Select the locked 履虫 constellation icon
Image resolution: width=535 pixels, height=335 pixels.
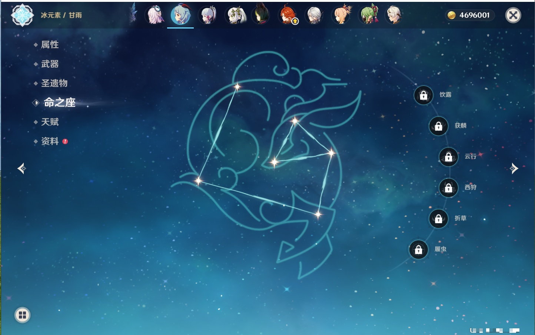(x=418, y=250)
